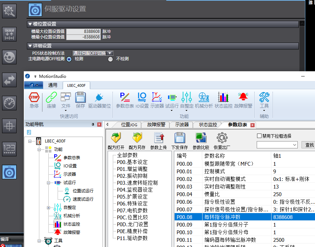Screen dimensions: 315x247
Task: Switch to the 通用 ribbon tab
Action: coord(52,85)
